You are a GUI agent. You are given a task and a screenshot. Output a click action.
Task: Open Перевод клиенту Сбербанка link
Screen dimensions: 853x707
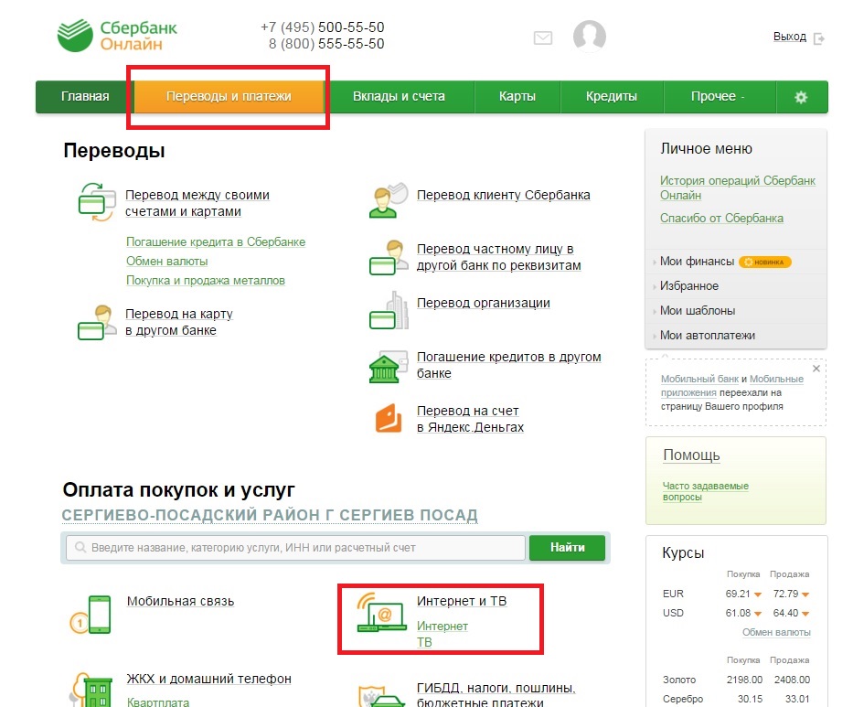tap(503, 195)
